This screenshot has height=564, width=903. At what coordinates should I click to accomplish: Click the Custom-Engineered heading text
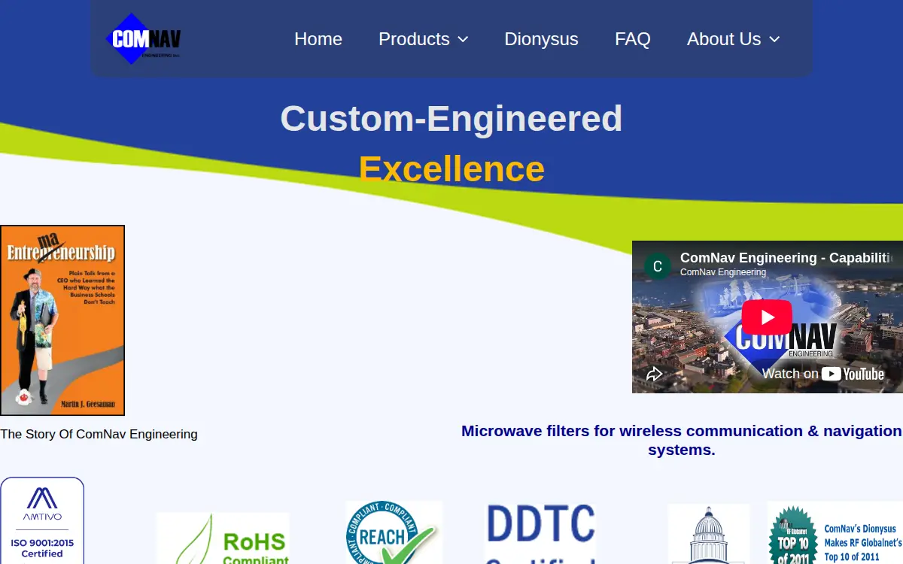pos(451,119)
